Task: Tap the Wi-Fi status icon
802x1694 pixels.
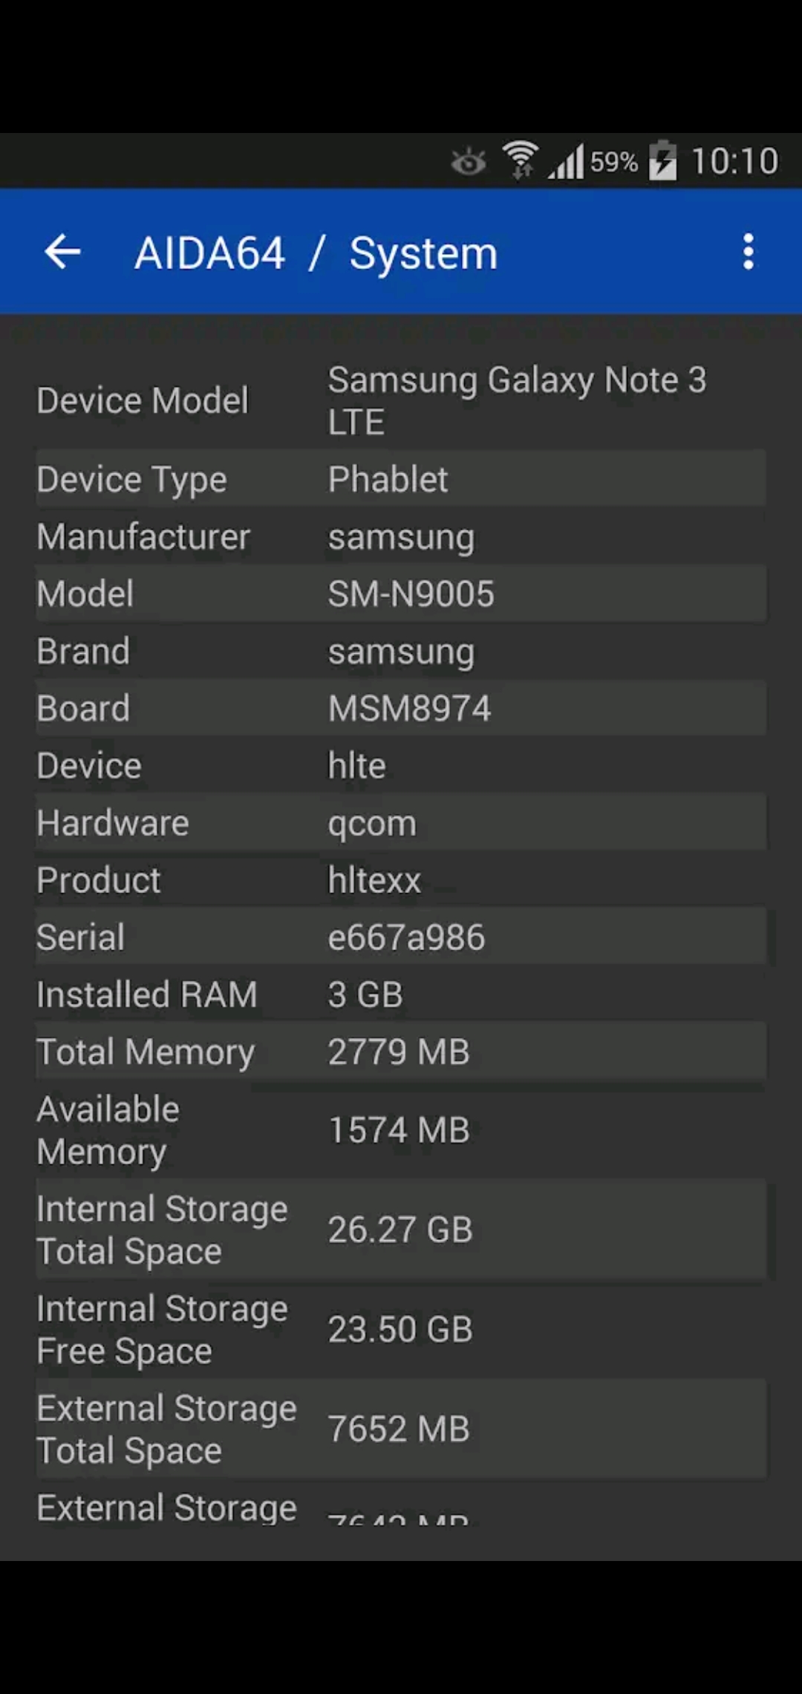Action: coord(521,160)
